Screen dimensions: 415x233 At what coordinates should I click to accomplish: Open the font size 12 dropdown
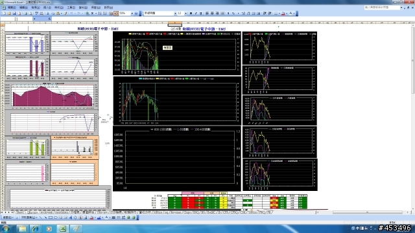(x=185, y=13)
